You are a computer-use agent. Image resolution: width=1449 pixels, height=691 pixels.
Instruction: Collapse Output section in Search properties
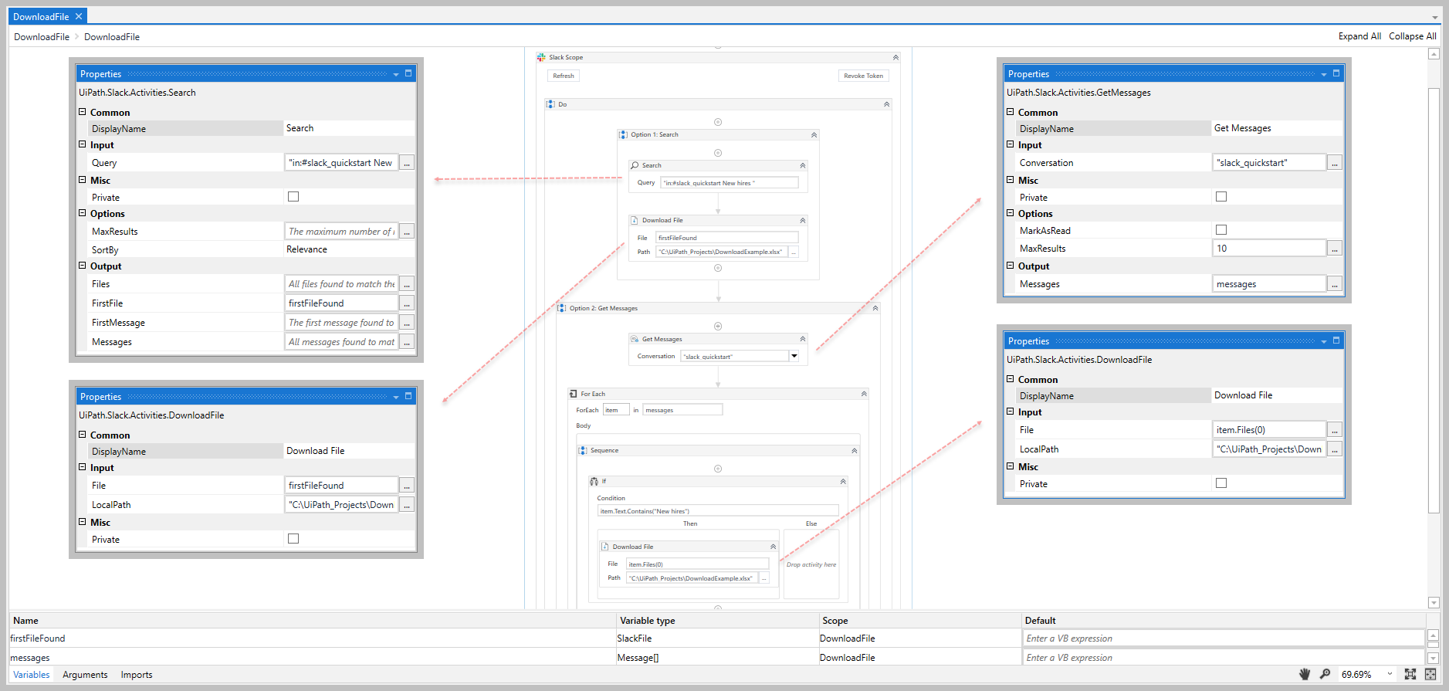(83, 266)
